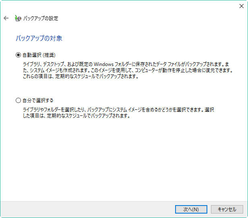The image size is (248, 218).
Task: Click the gray footer bar beside 次へ(N)
Action: tap(87, 209)
